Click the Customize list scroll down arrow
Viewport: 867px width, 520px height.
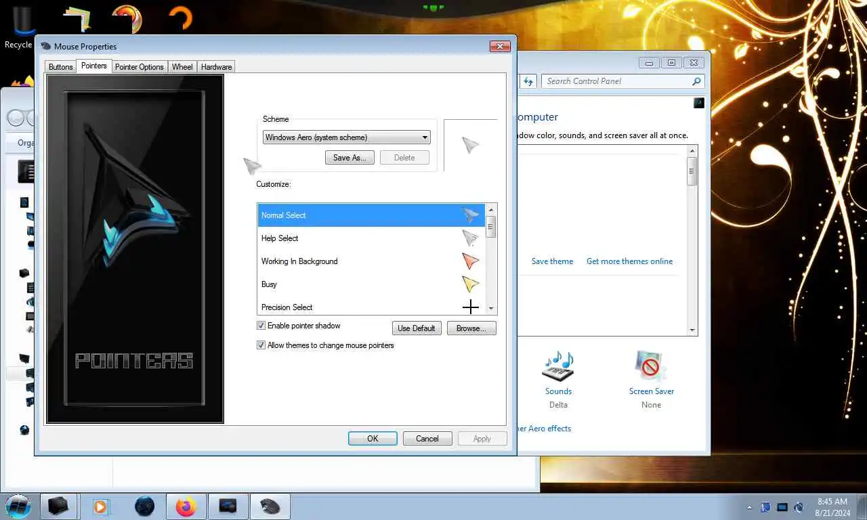pyautogui.click(x=491, y=309)
